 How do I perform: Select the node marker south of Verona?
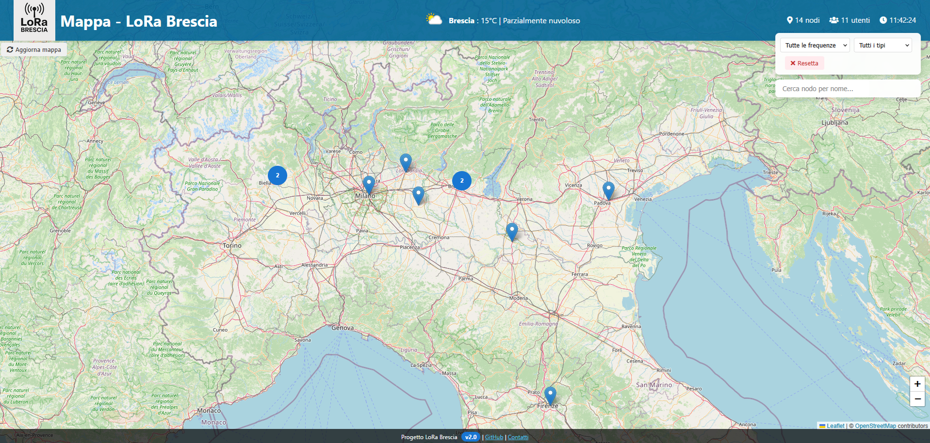[x=512, y=232]
